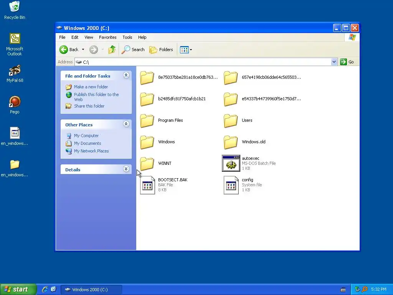Click the Windows flag logo throbber

352,37
